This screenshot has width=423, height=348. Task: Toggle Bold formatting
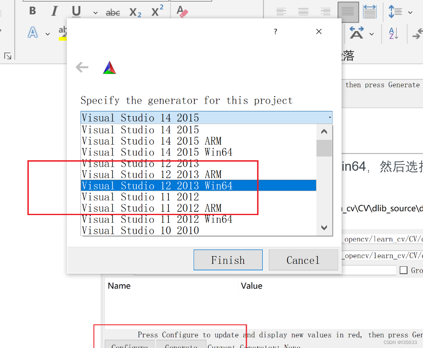(x=32, y=11)
